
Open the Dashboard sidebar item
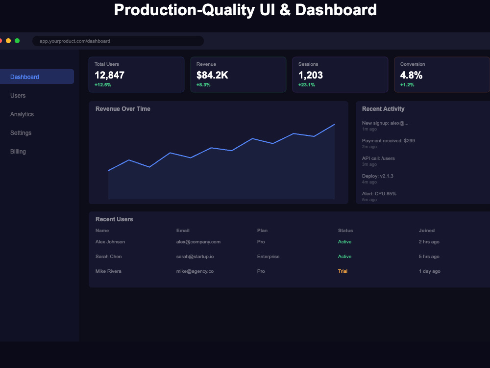[37, 77]
